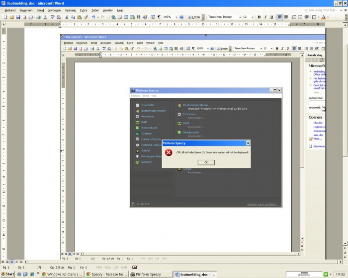Viewport: 348px width, 278px height.
Task: Click the Permission icon in the toolbar
Action: [24, 17]
